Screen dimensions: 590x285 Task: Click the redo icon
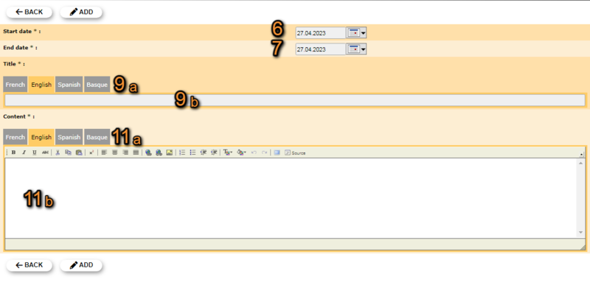pyautogui.click(x=265, y=152)
